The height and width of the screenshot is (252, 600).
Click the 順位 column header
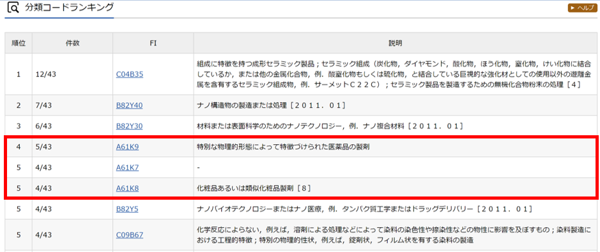(19, 43)
